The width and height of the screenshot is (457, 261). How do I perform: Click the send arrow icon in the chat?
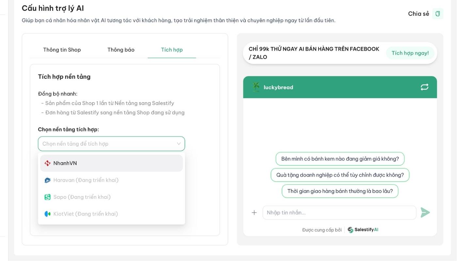coord(426,212)
